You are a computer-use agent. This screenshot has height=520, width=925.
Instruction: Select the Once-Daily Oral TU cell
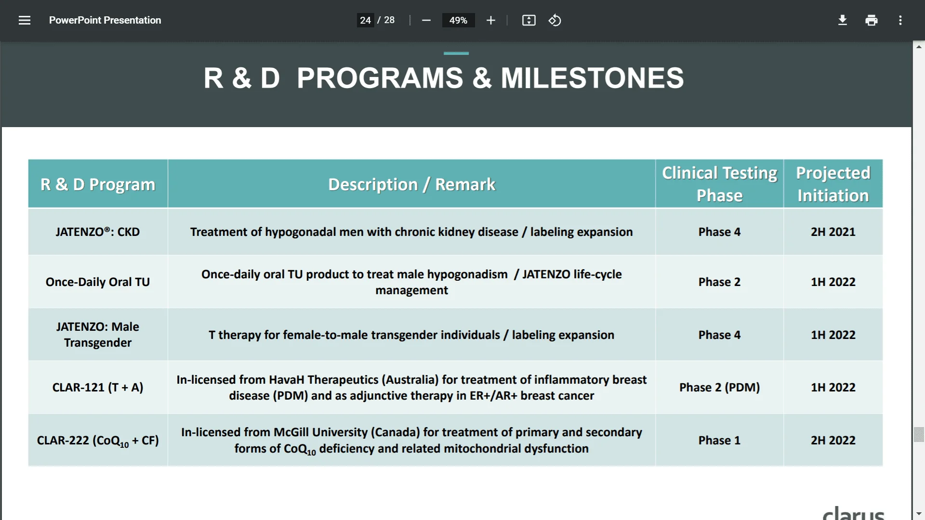click(98, 282)
